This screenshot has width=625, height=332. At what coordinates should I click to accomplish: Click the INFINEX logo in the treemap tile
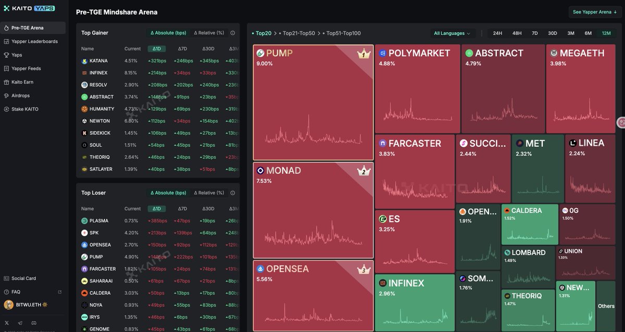(x=382, y=283)
